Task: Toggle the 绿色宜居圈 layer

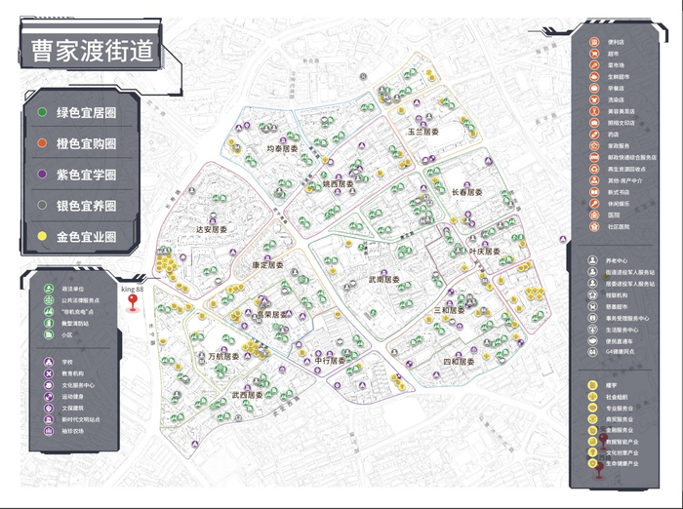Action: 79,112
